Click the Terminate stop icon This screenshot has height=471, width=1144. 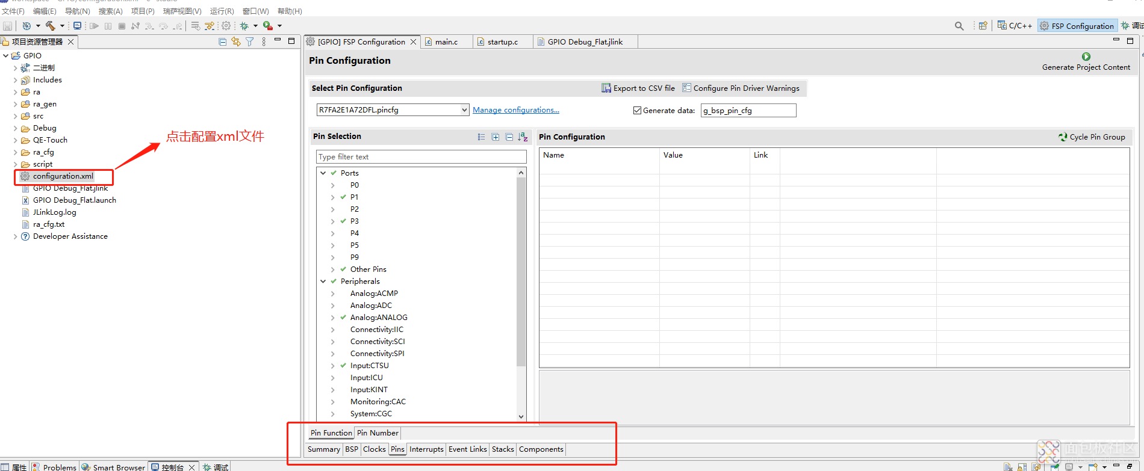(122, 26)
